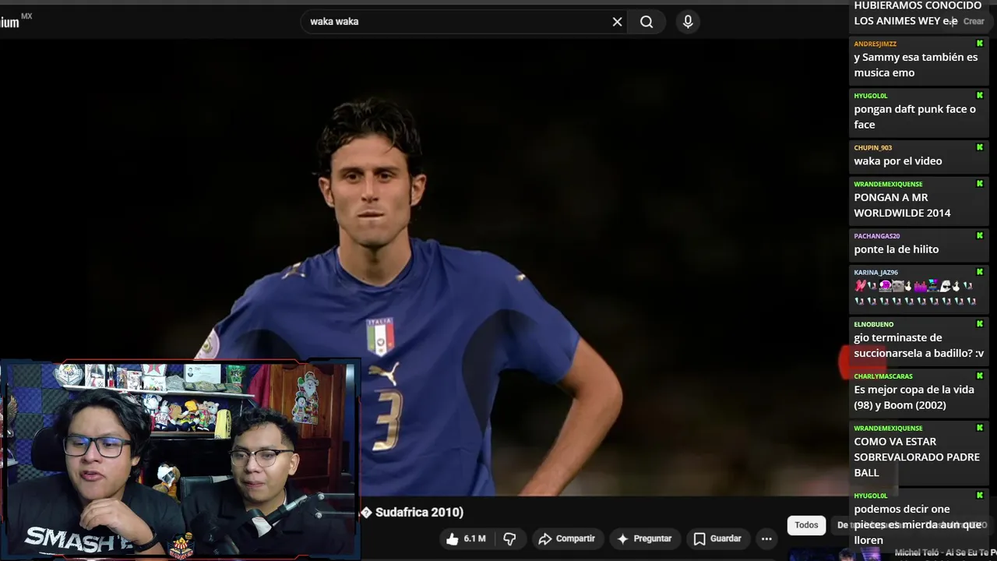Image resolution: width=997 pixels, height=561 pixels.
Task: Dislike the video
Action: tap(509, 538)
